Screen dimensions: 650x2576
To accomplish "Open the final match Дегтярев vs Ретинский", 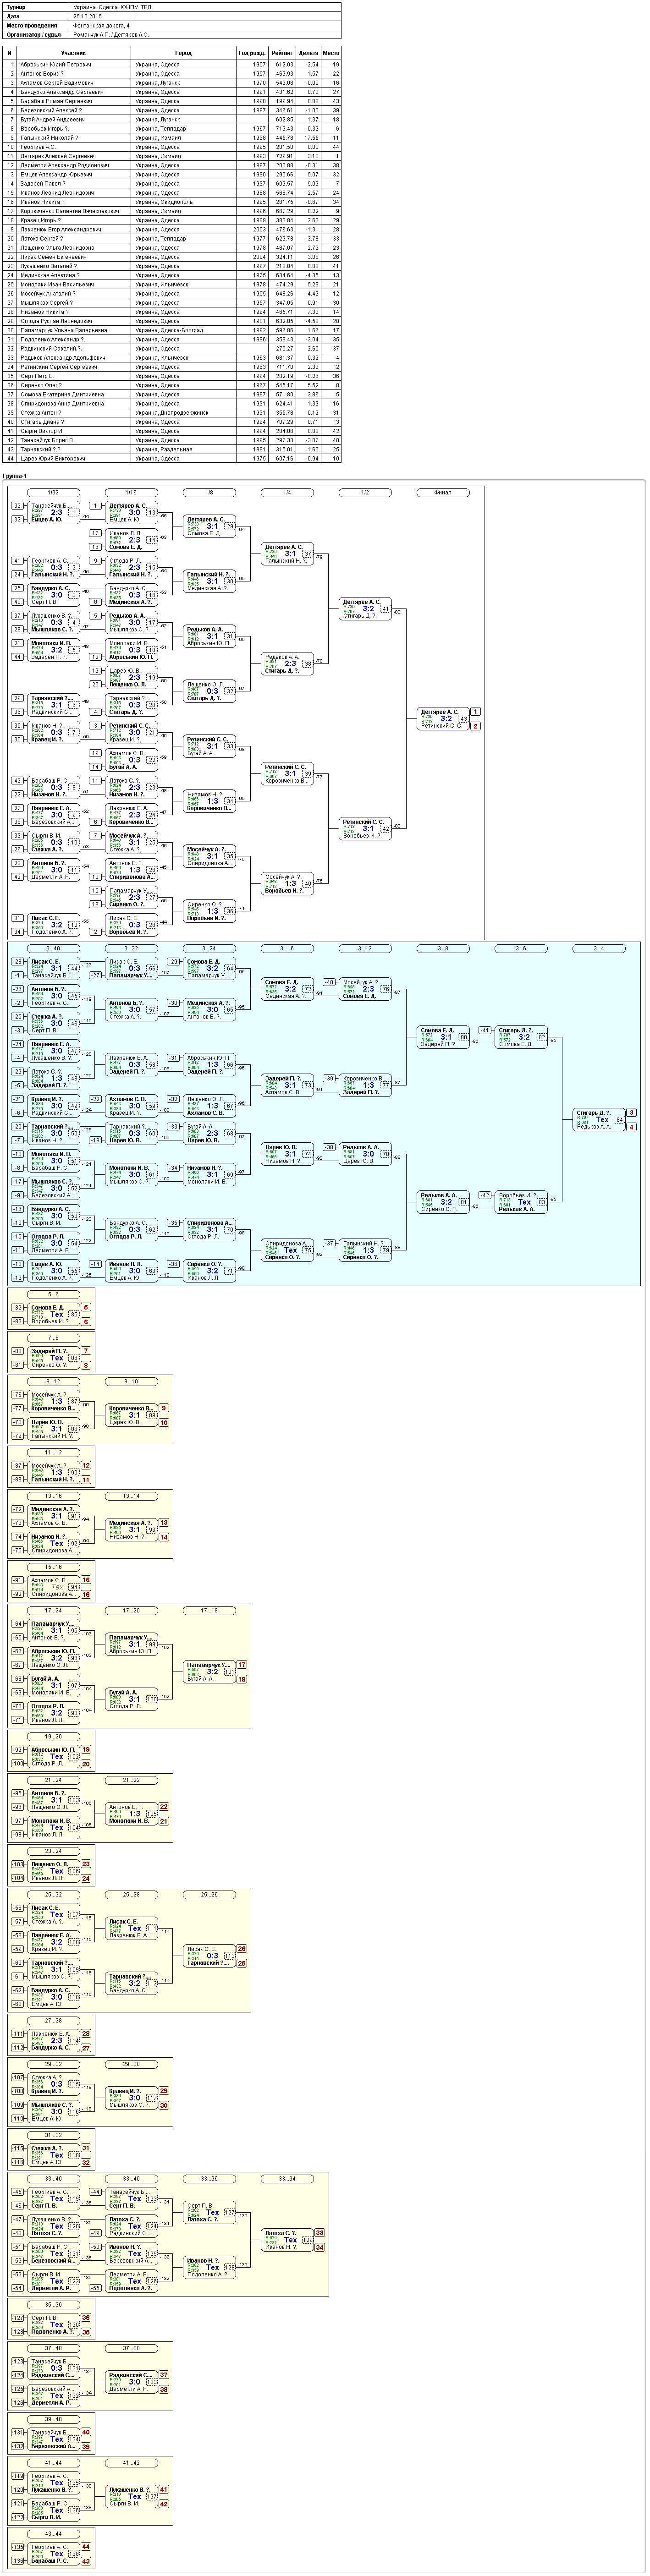I will coord(443,718).
